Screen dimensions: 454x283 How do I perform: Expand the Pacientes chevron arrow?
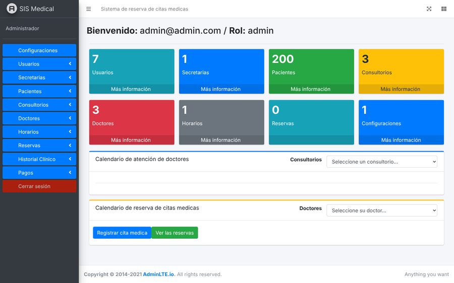[x=70, y=91]
